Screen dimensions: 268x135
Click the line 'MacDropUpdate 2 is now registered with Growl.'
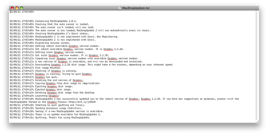pyautogui.click(x=53, y=40)
